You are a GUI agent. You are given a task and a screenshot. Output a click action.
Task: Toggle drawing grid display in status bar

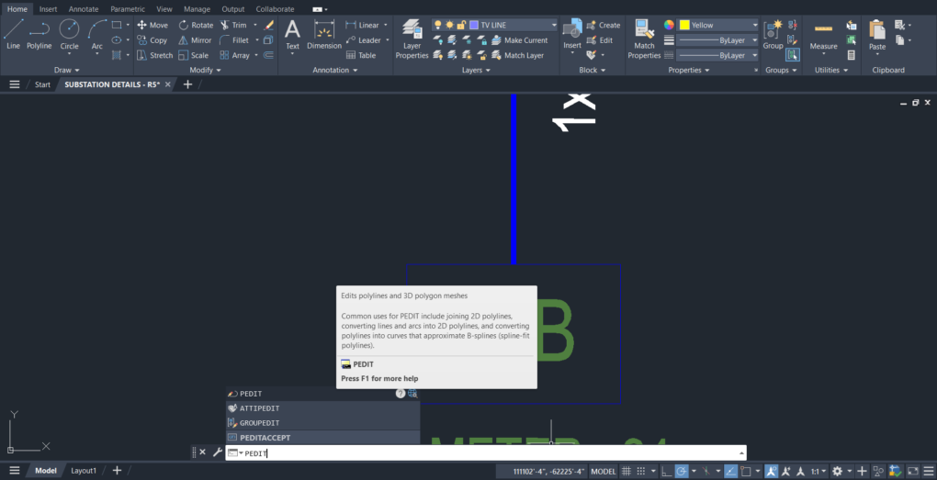click(627, 471)
